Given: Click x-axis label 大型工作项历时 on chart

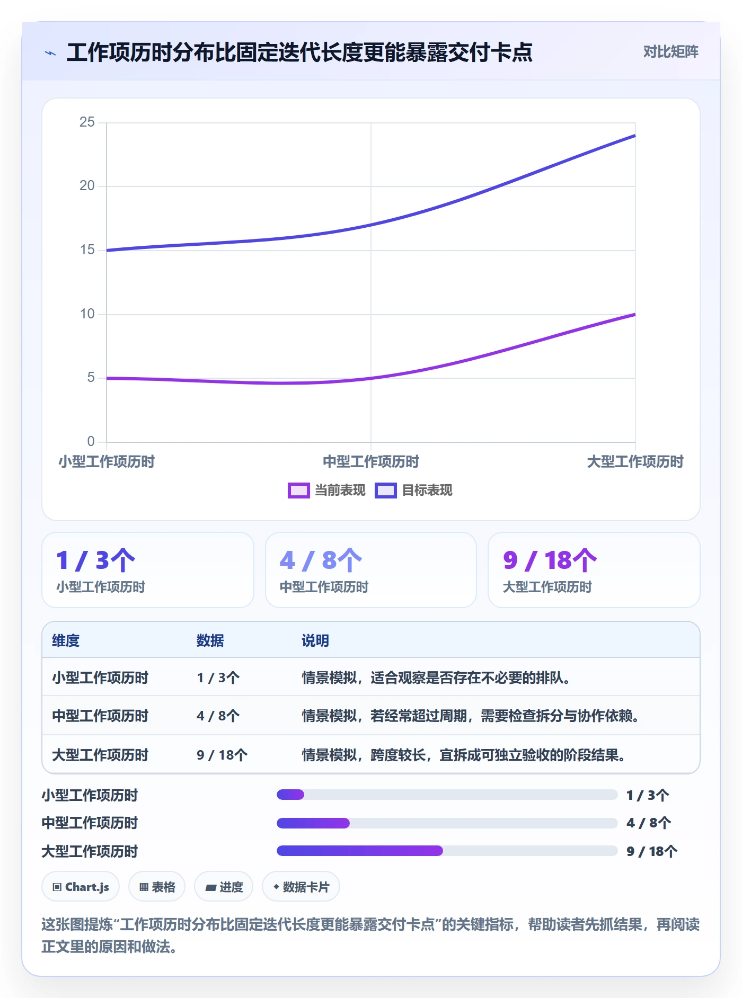Looking at the screenshot, I should 635,462.
